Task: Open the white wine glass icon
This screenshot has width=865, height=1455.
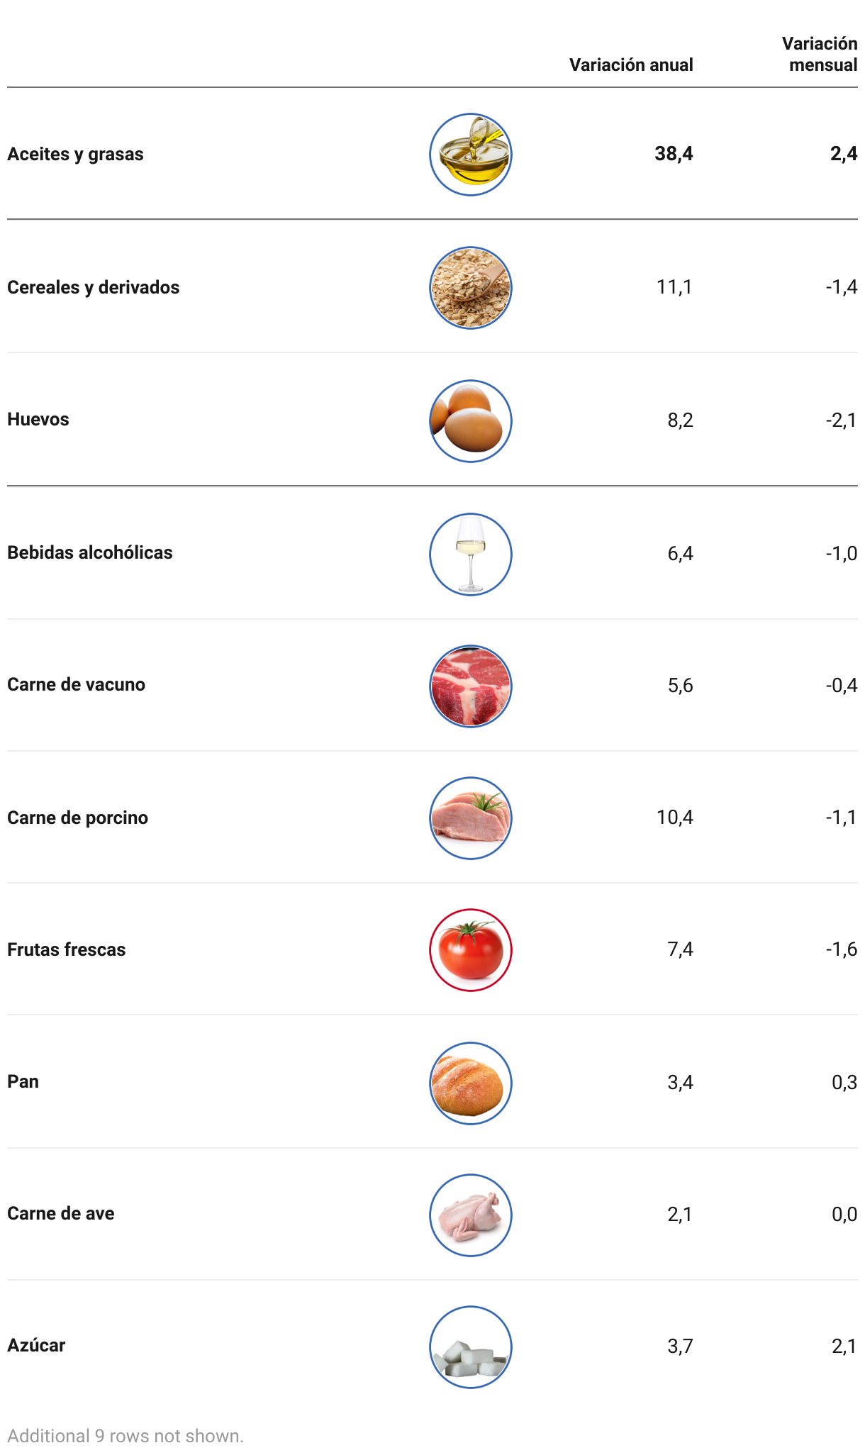Action: tap(471, 554)
